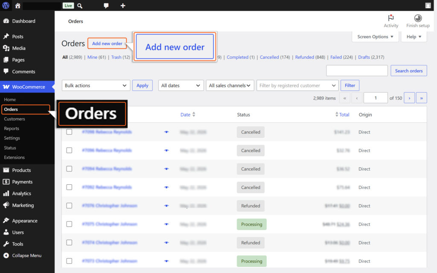Tick checkbox of first Processing order

pyautogui.click(x=69, y=224)
